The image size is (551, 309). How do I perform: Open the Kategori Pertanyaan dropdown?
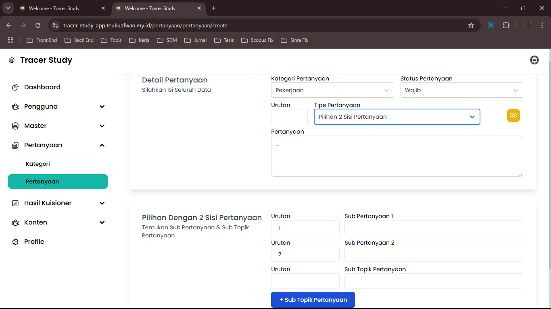click(x=332, y=90)
